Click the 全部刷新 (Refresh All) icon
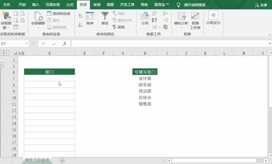The width and height of the screenshot is (272, 164). coord(38,16)
